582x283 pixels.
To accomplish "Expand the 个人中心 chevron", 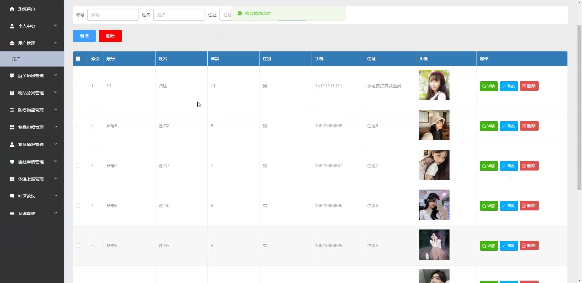I will (56, 25).
